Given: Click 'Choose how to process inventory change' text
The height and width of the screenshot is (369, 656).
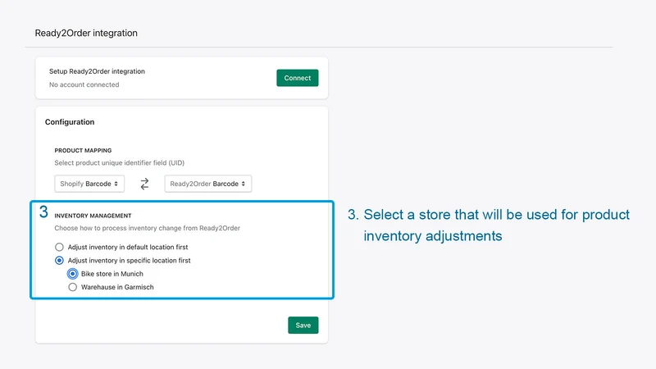Looking at the screenshot, I should [x=148, y=228].
